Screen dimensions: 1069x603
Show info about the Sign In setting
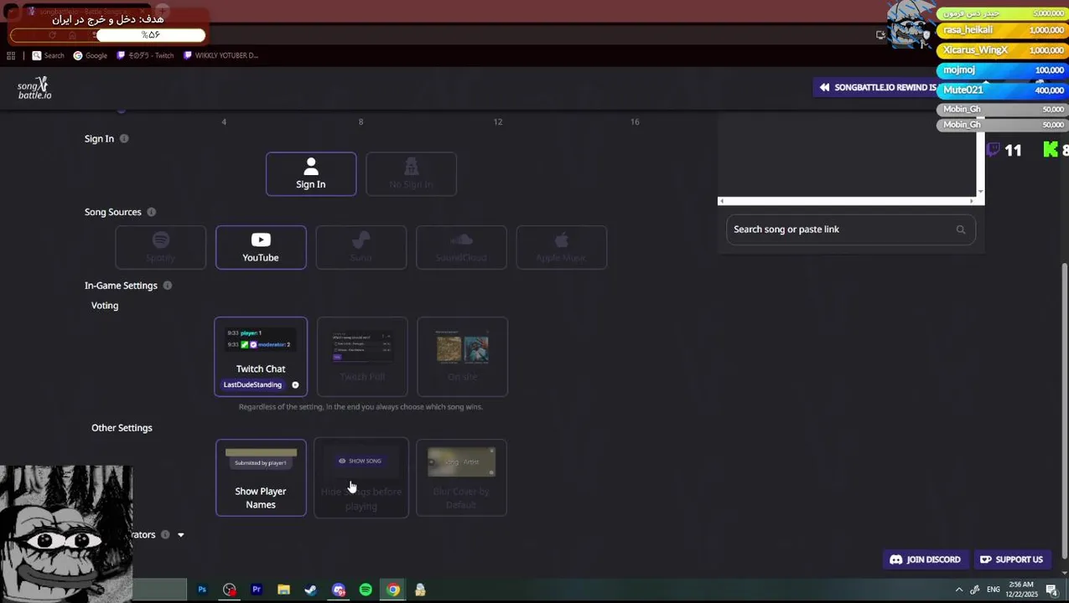tap(124, 138)
